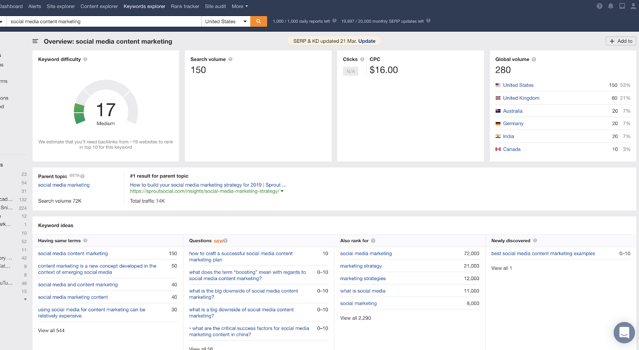
Task: Open the United States country dropdown
Action: pos(226,22)
